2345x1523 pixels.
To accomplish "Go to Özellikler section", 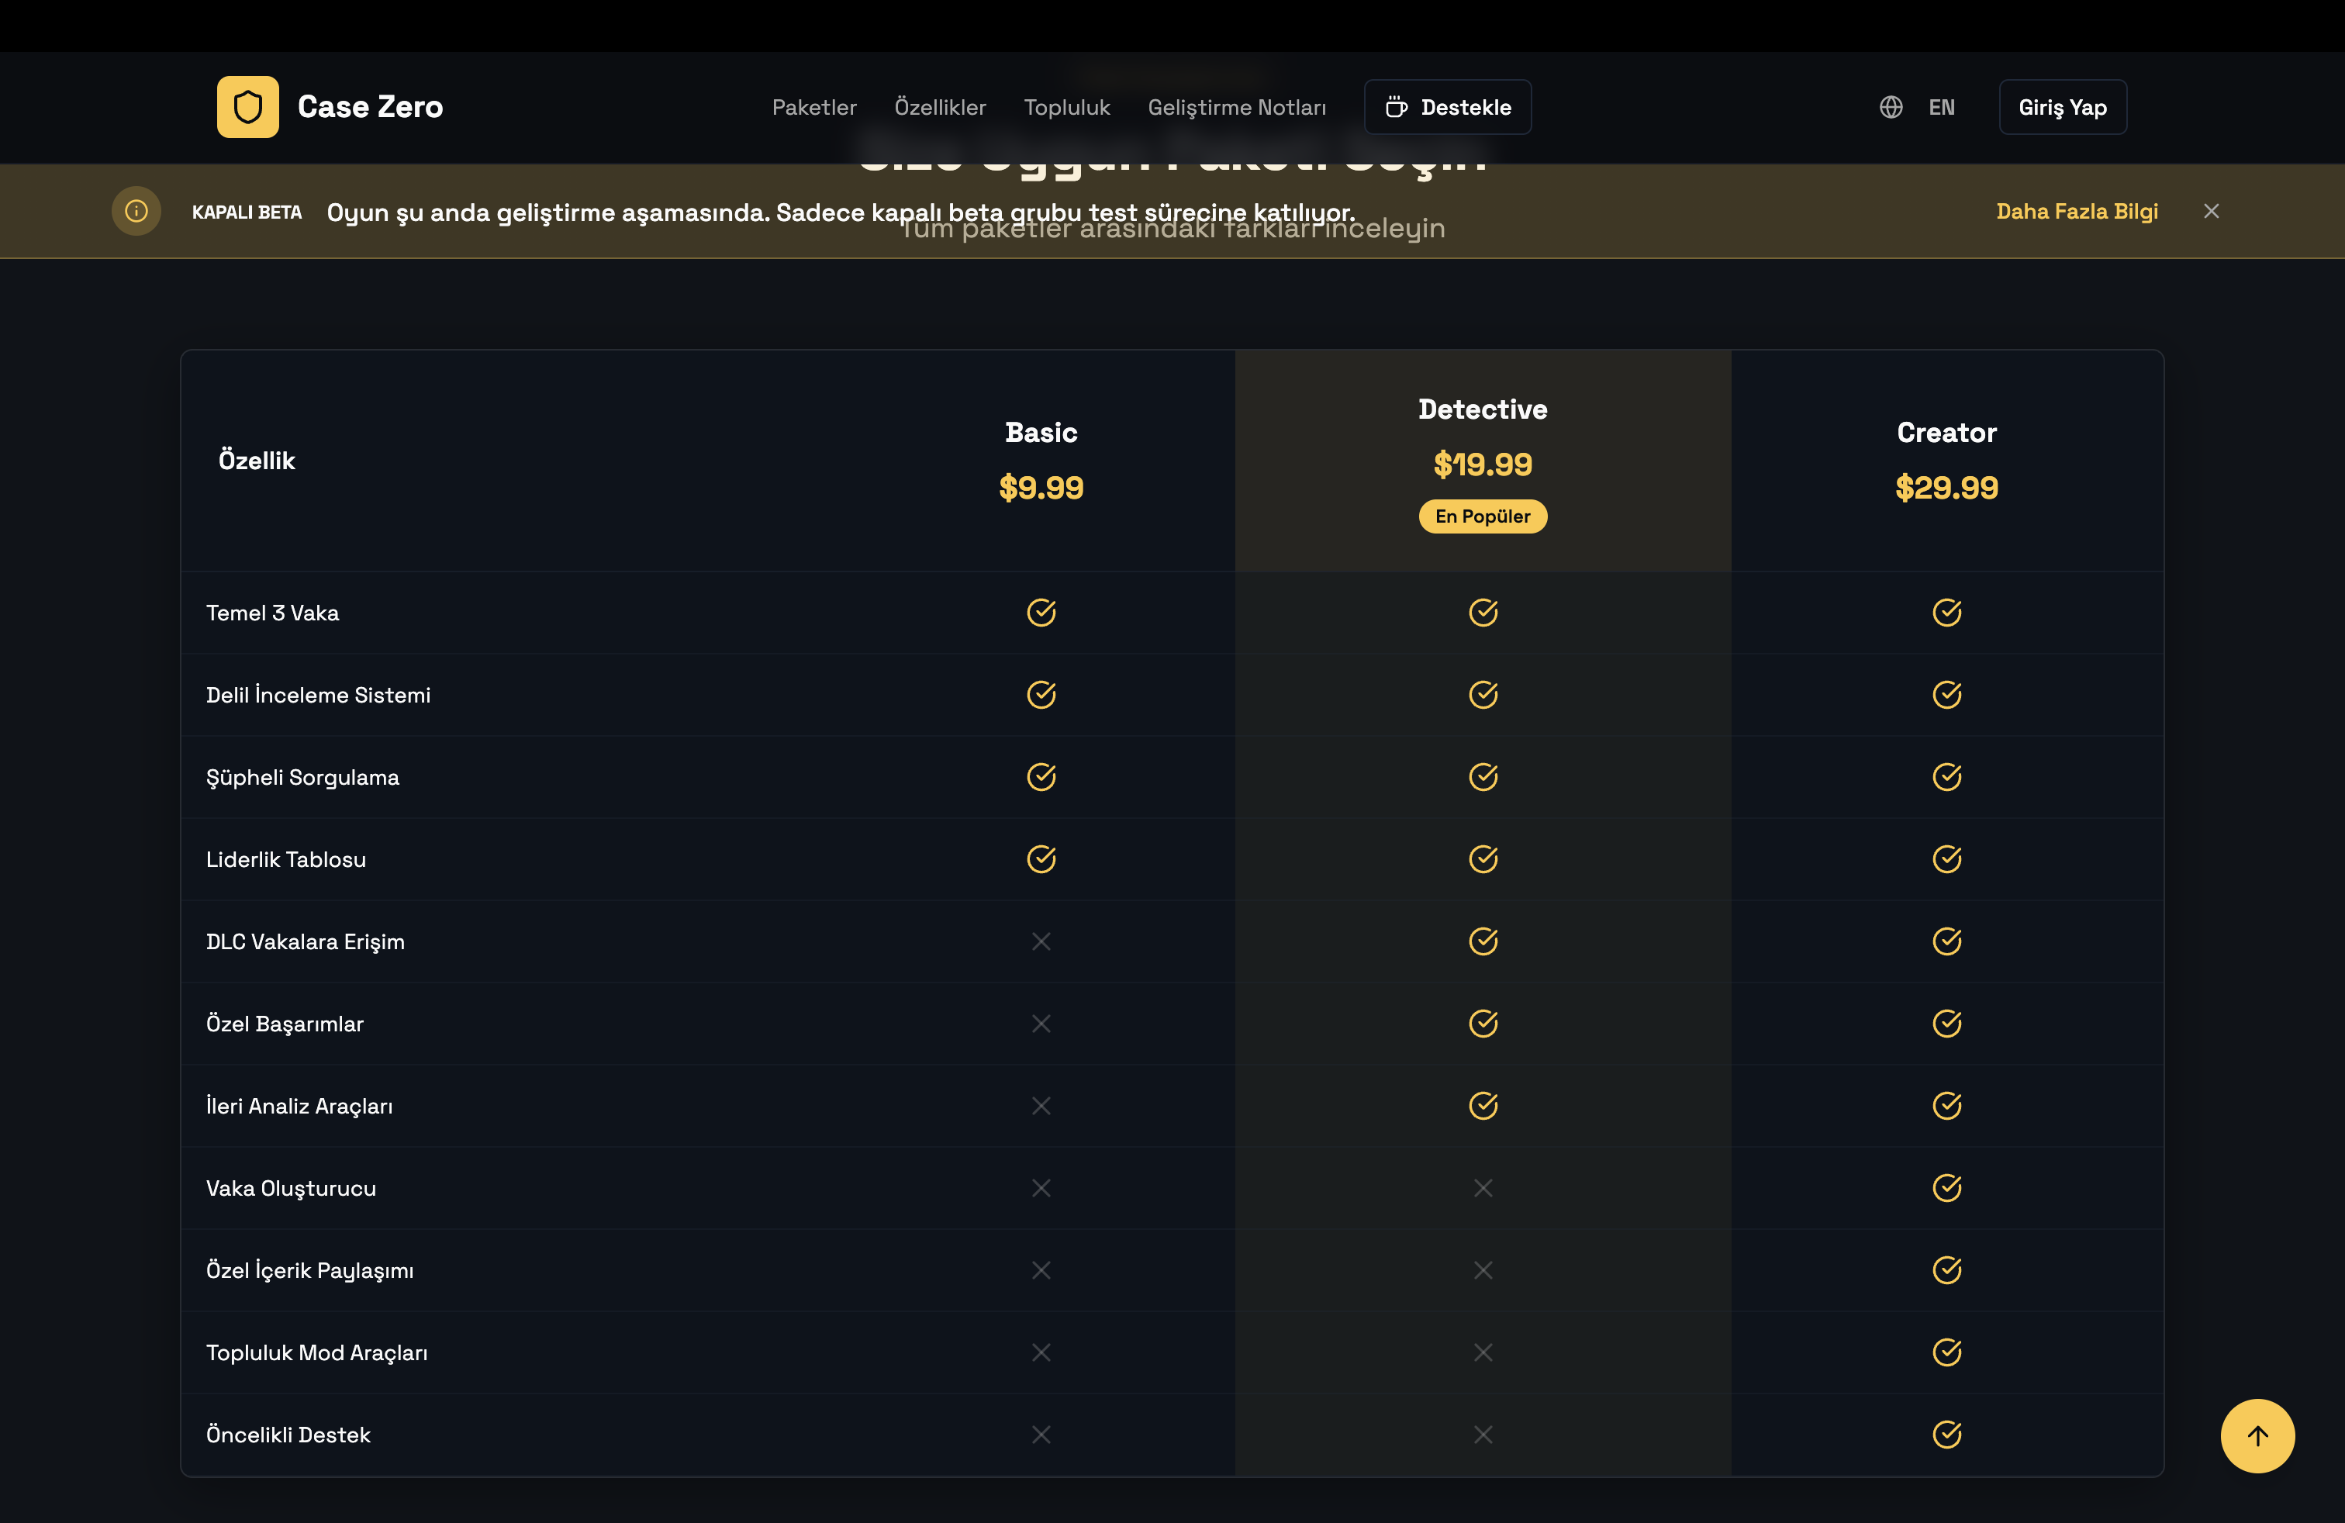I will pyautogui.click(x=939, y=107).
